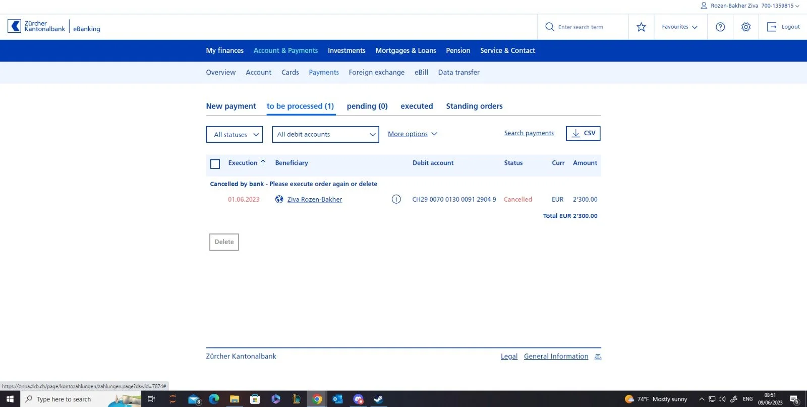The height and width of the screenshot is (407, 807).
Task: Open File Explorer from taskbar
Action: point(235,399)
